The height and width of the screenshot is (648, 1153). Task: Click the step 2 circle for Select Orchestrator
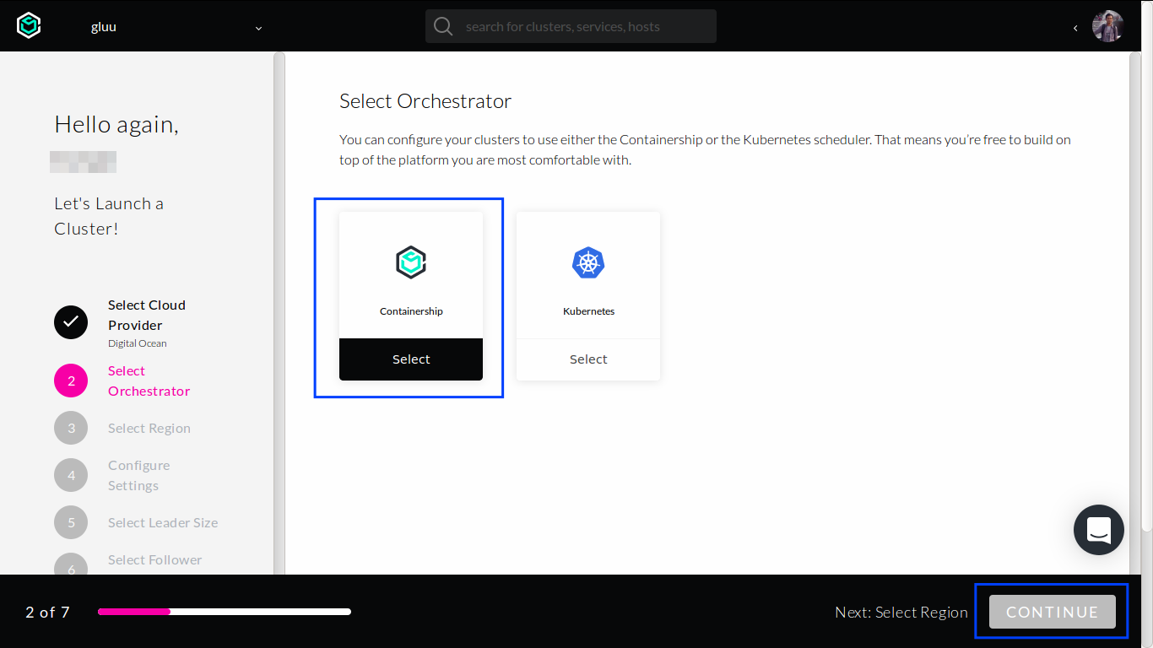[71, 381]
